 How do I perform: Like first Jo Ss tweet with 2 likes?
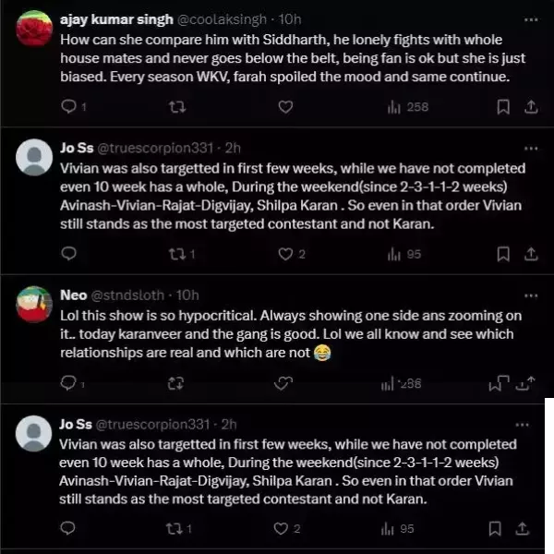pyautogui.click(x=285, y=254)
